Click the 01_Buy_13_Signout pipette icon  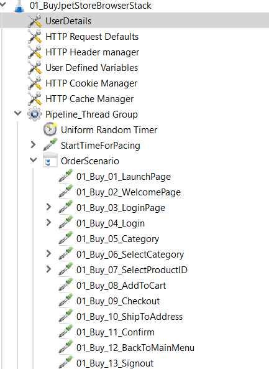pyautogui.click(x=66, y=362)
